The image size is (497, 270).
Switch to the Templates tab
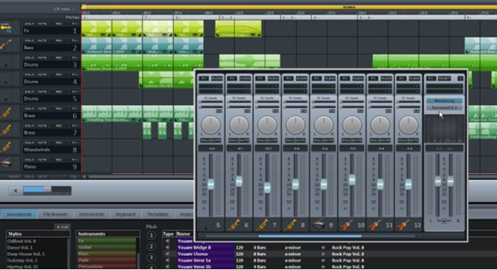pos(157,214)
